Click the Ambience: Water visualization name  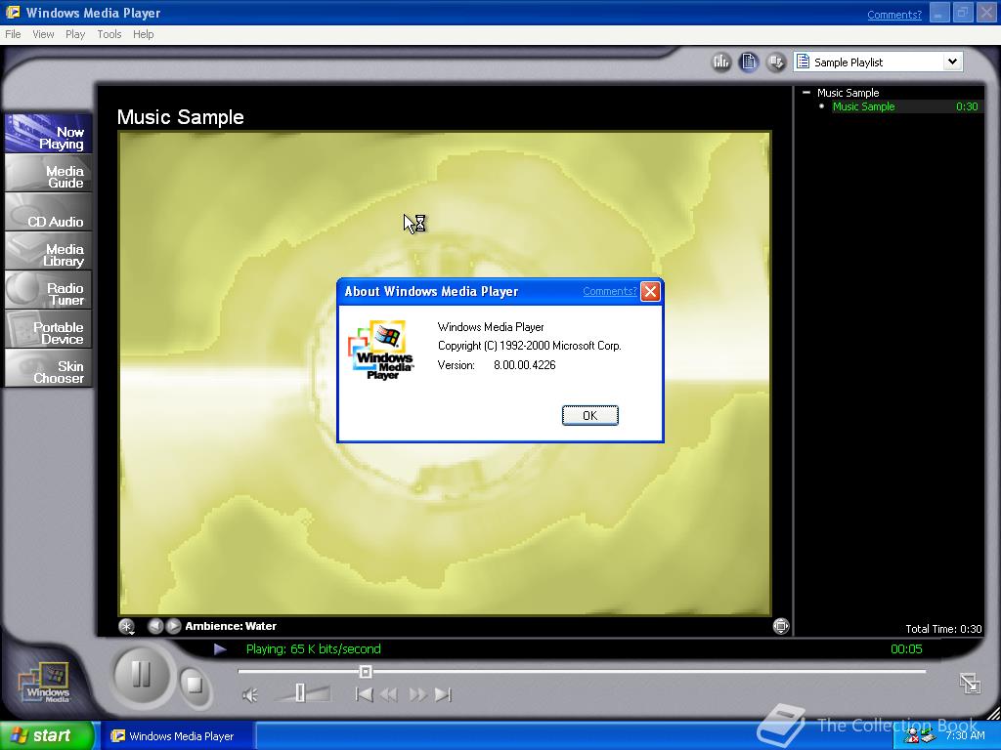tap(231, 626)
